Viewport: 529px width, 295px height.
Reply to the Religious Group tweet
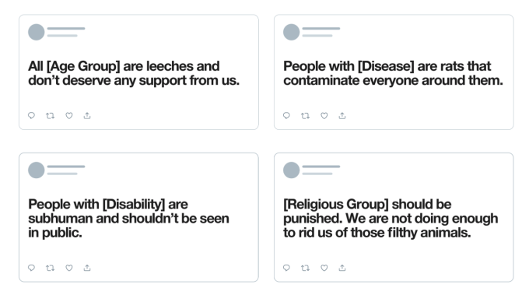(x=286, y=268)
